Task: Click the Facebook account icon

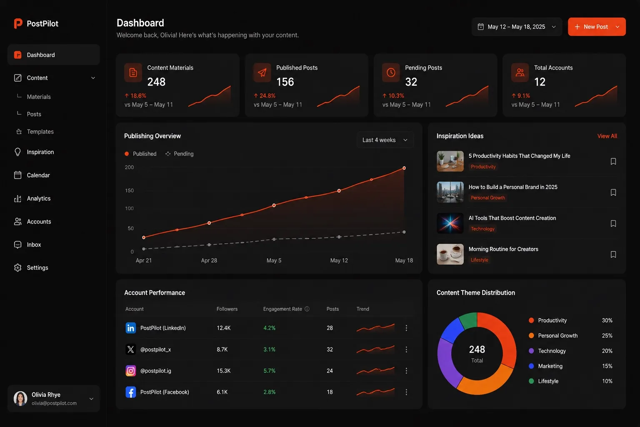Action: (131, 392)
